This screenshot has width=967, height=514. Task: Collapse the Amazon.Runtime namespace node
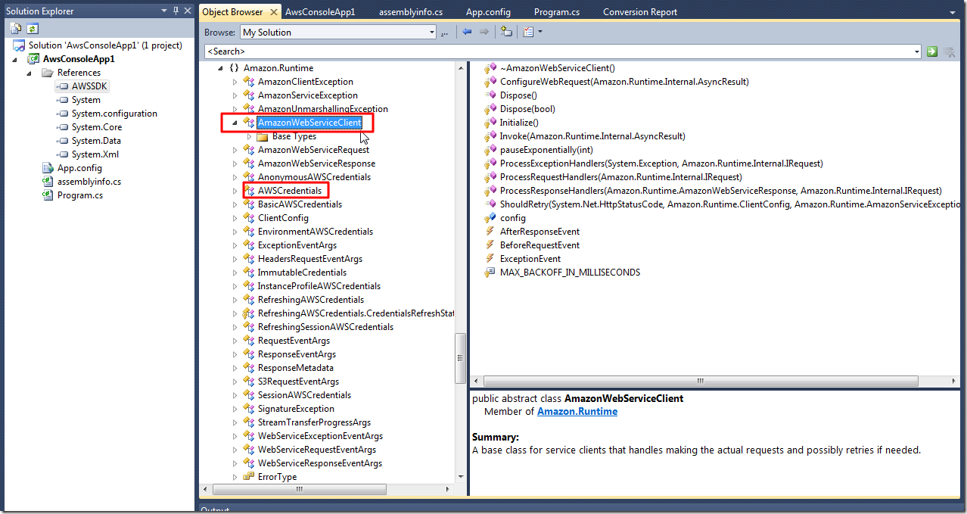(x=221, y=68)
